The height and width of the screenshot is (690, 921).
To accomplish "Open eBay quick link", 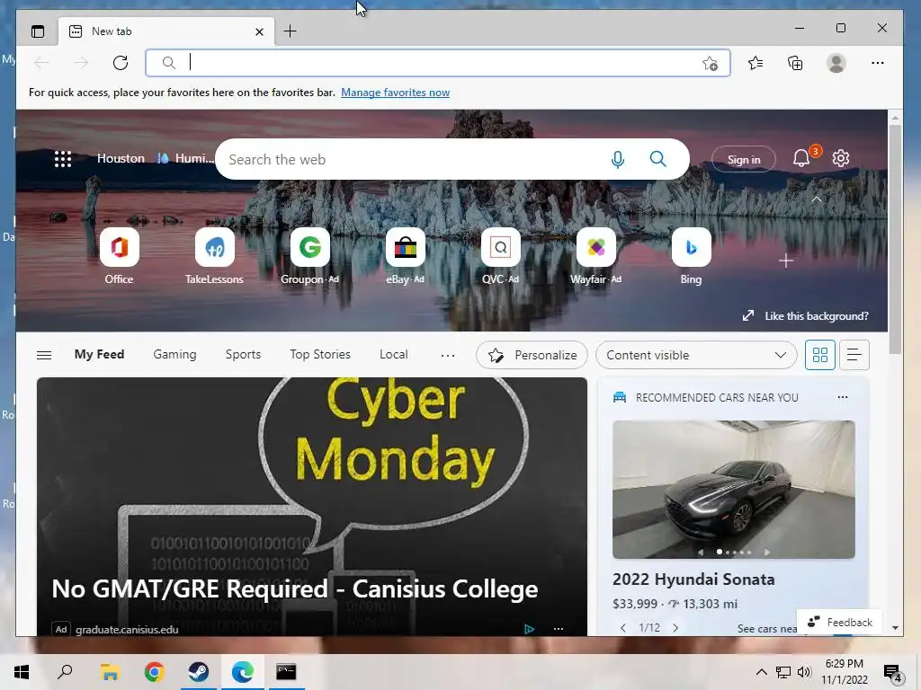I will pos(406,255).
